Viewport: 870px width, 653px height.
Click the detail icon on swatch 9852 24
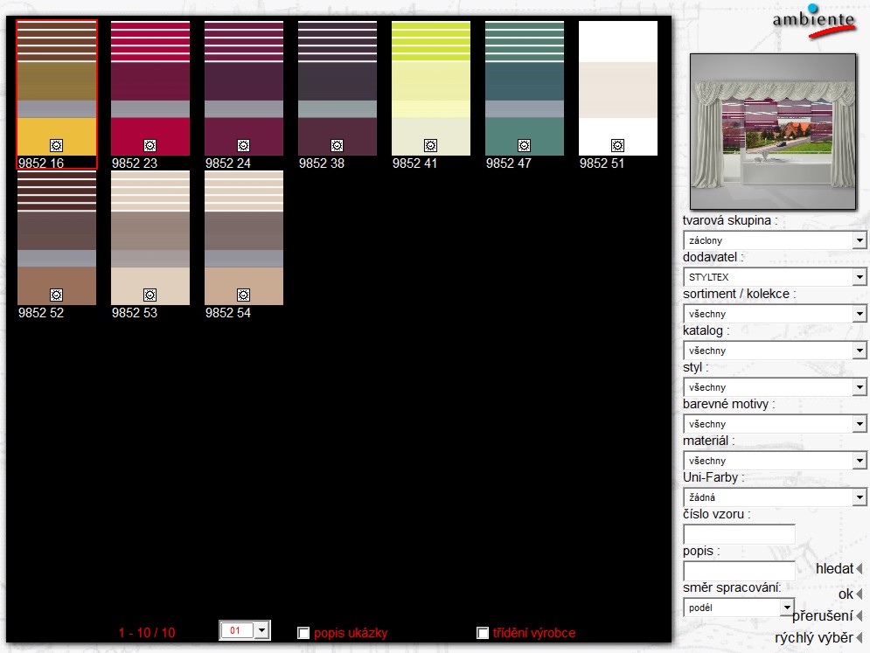click(x=243, y=145)
